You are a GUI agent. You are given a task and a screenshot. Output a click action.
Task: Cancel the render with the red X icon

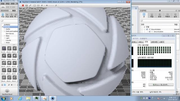click(23, 5)
